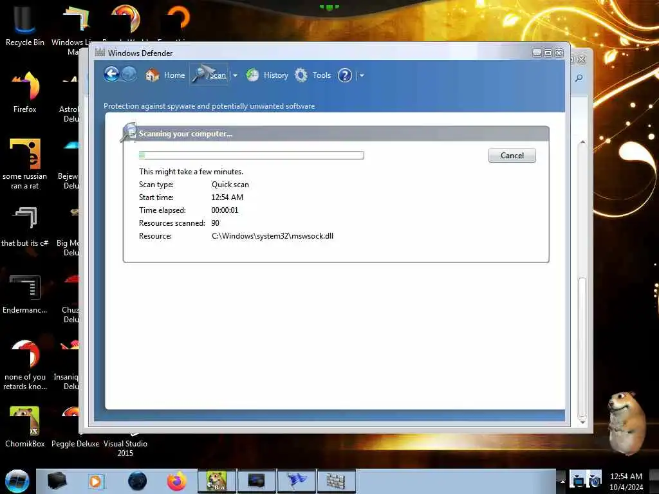Click the dark globe taskbar icon
Viewport: 659px width, 494px height.
click(138, 481)
